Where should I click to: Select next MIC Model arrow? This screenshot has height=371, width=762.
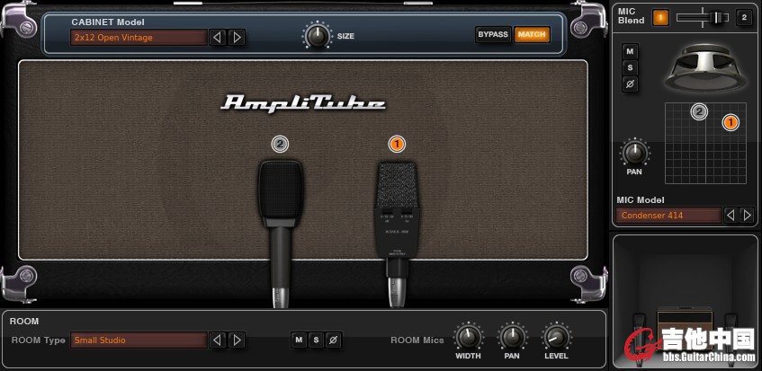coord(746,216)
